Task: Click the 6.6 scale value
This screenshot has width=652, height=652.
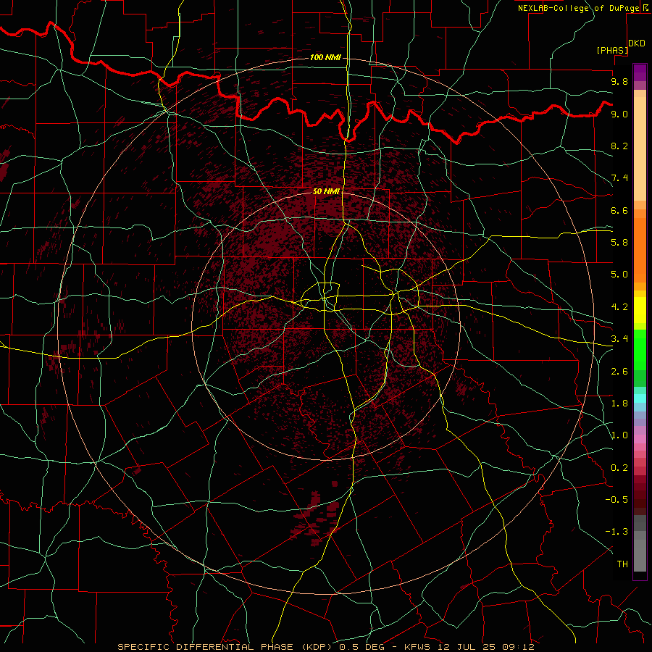Action: (619, 210)
